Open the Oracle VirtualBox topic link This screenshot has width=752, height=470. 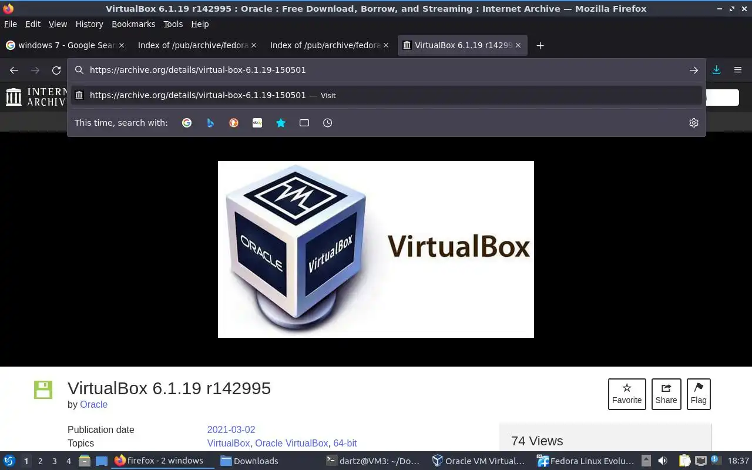(x=291, y=443)
